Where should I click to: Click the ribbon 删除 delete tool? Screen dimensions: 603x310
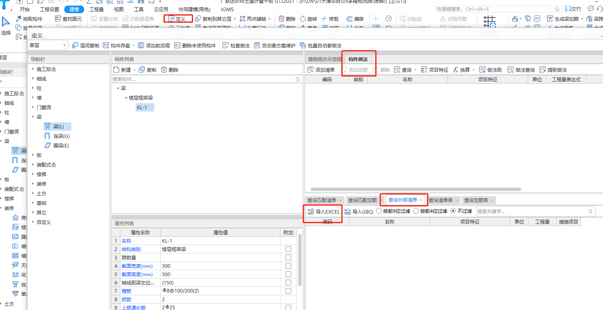point(287,19)
